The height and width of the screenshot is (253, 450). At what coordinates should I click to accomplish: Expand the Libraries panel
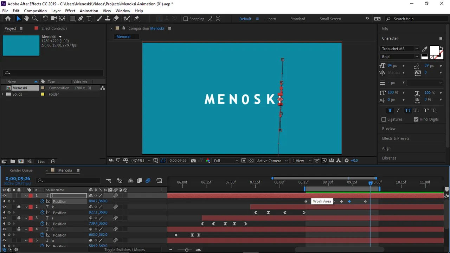tap(389, 158)
